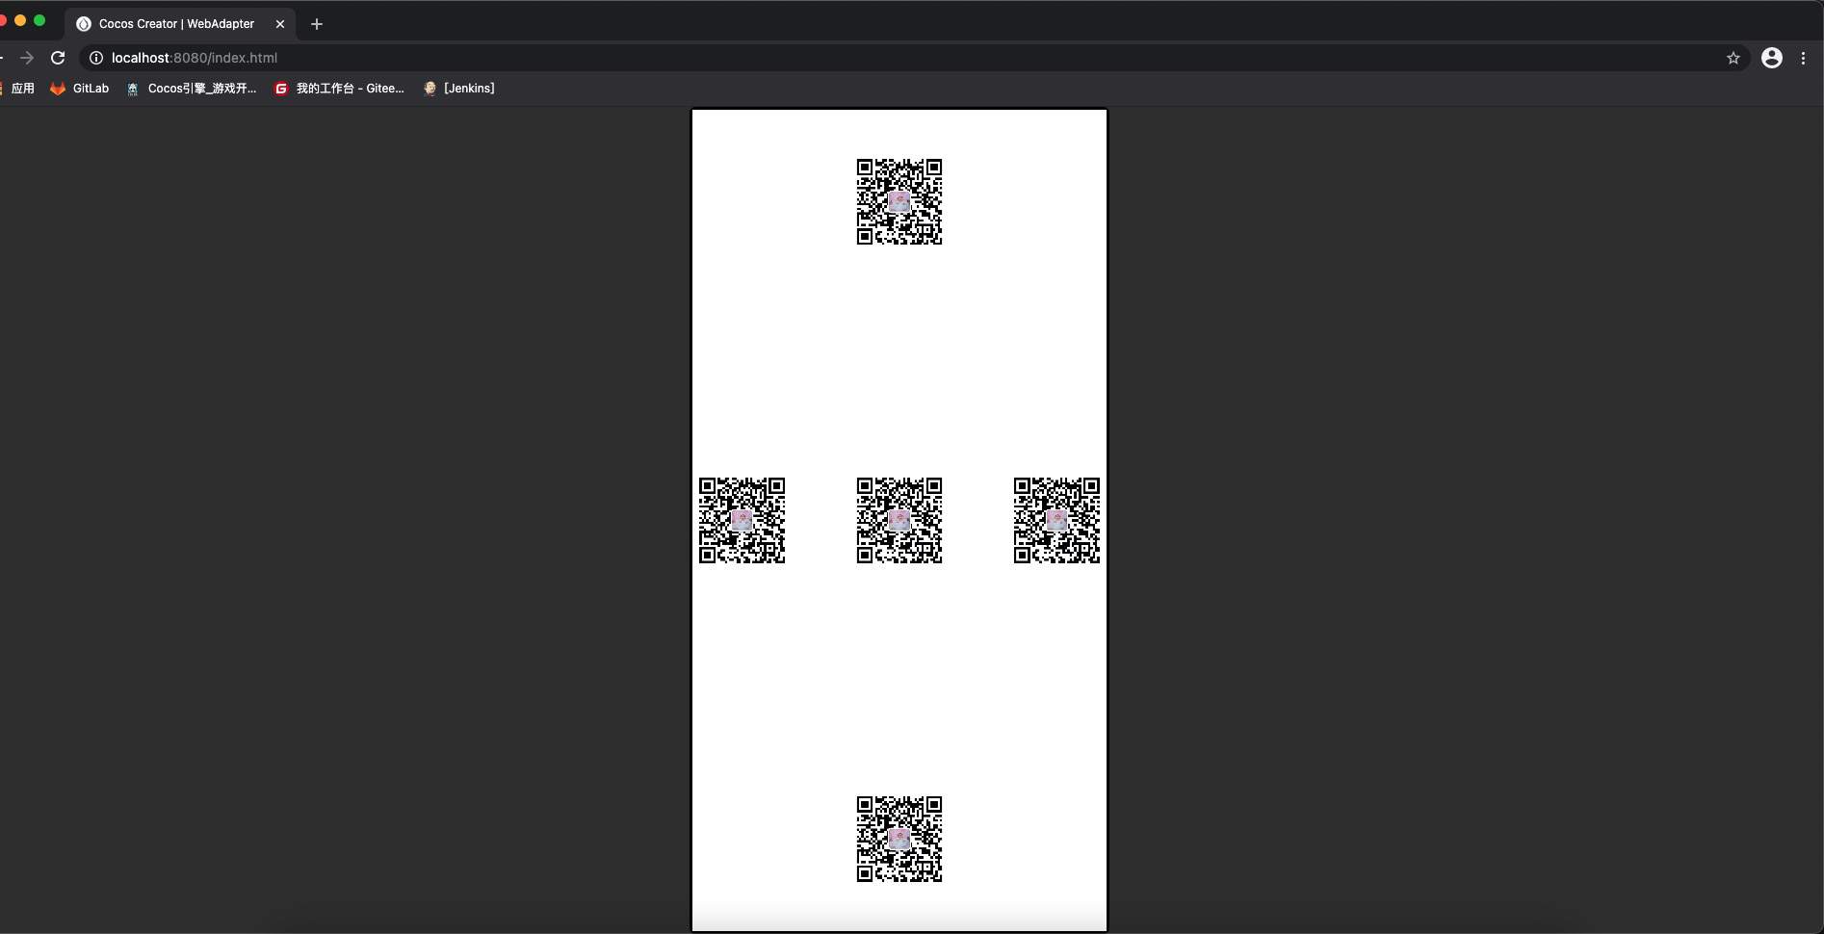Screen dimensions: 1824x934
Task: Open the [Jenkins] bookmark
Action: 459,89
